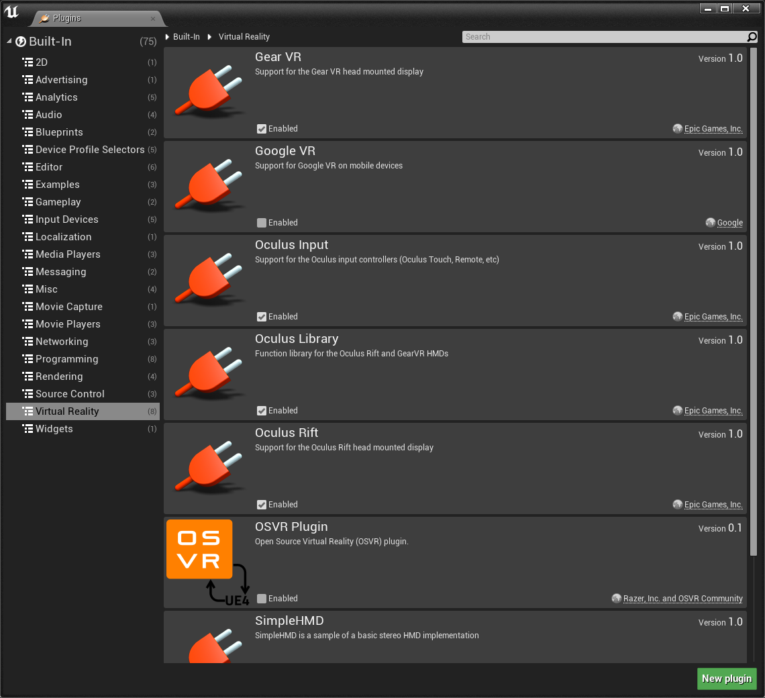Open the Built-In breadcrumb arrow menu
765x698 pixels.
click(167, 37)
